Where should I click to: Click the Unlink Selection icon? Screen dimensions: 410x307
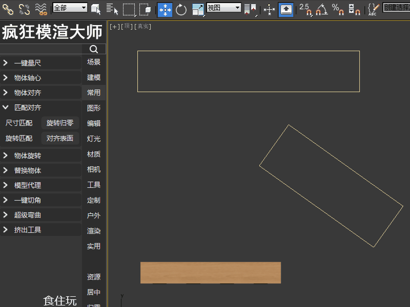(x=24, y=9)
